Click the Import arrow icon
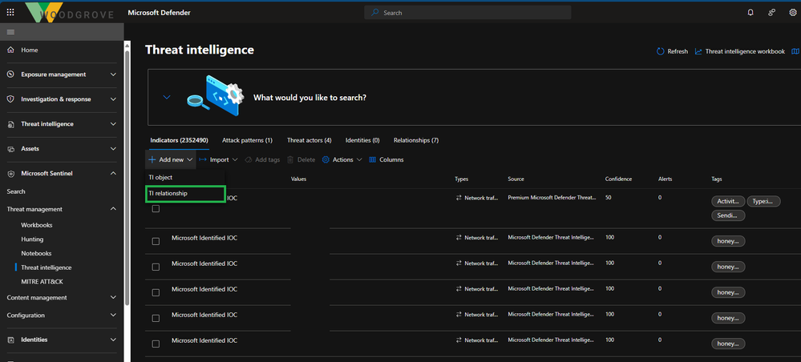This screenshot has height=362, width=801. [x=202, y=160]
